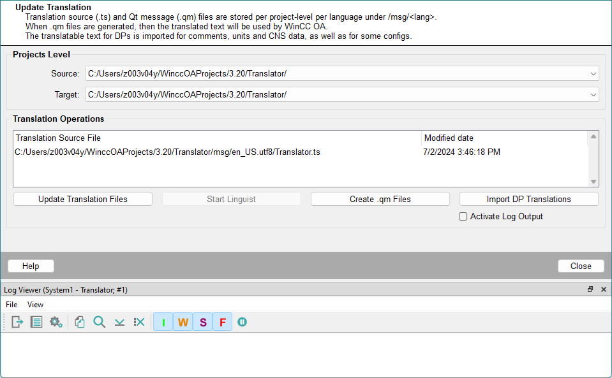
Task: Click the scroll-to-bottom arrow icon
Action: coord(119,322)
